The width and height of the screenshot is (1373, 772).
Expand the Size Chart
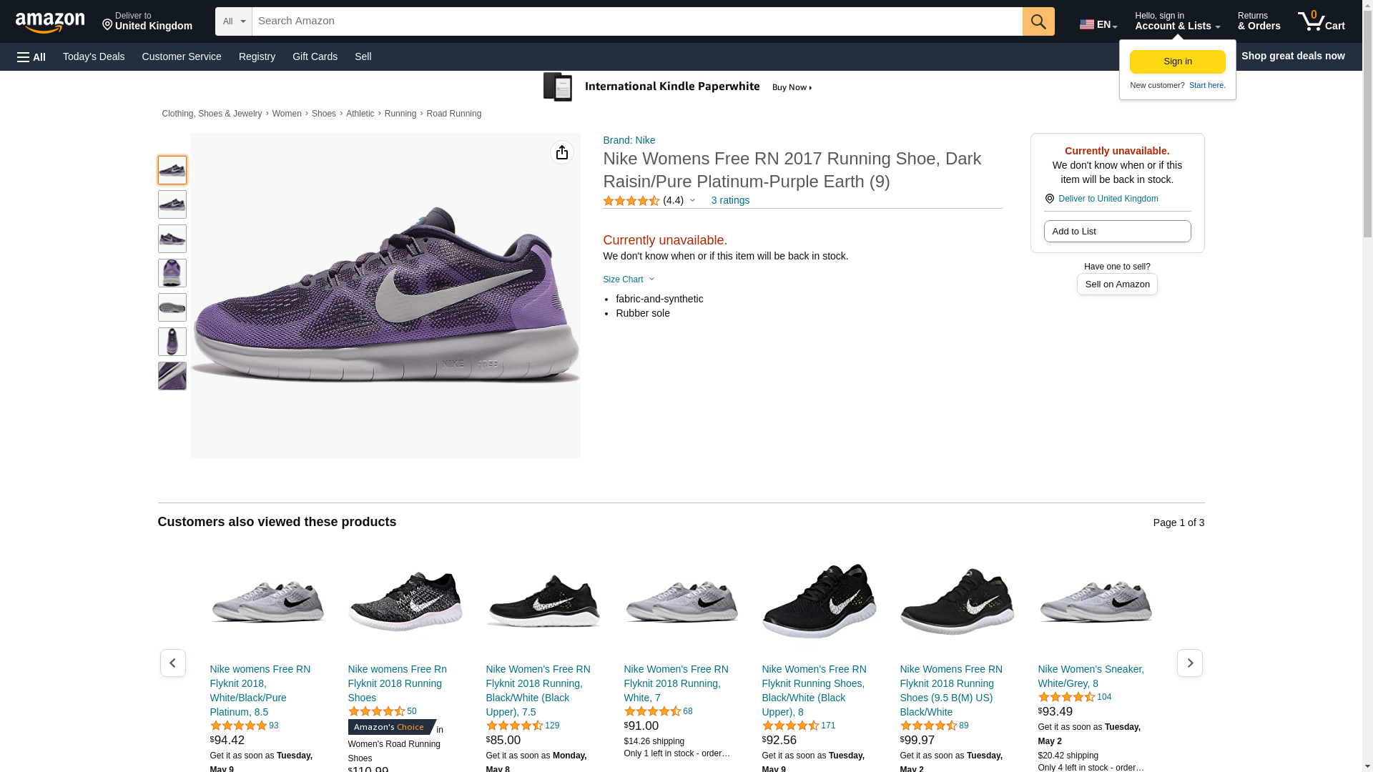pos(629,279)
